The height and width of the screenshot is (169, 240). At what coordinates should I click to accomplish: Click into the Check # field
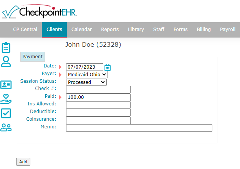[98, 90]
